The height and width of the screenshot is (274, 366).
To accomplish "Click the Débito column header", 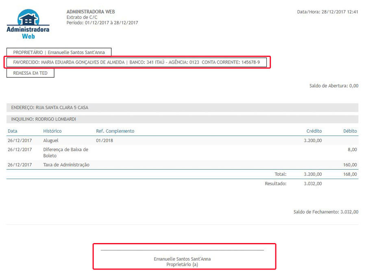I will [x=350, y=131].
